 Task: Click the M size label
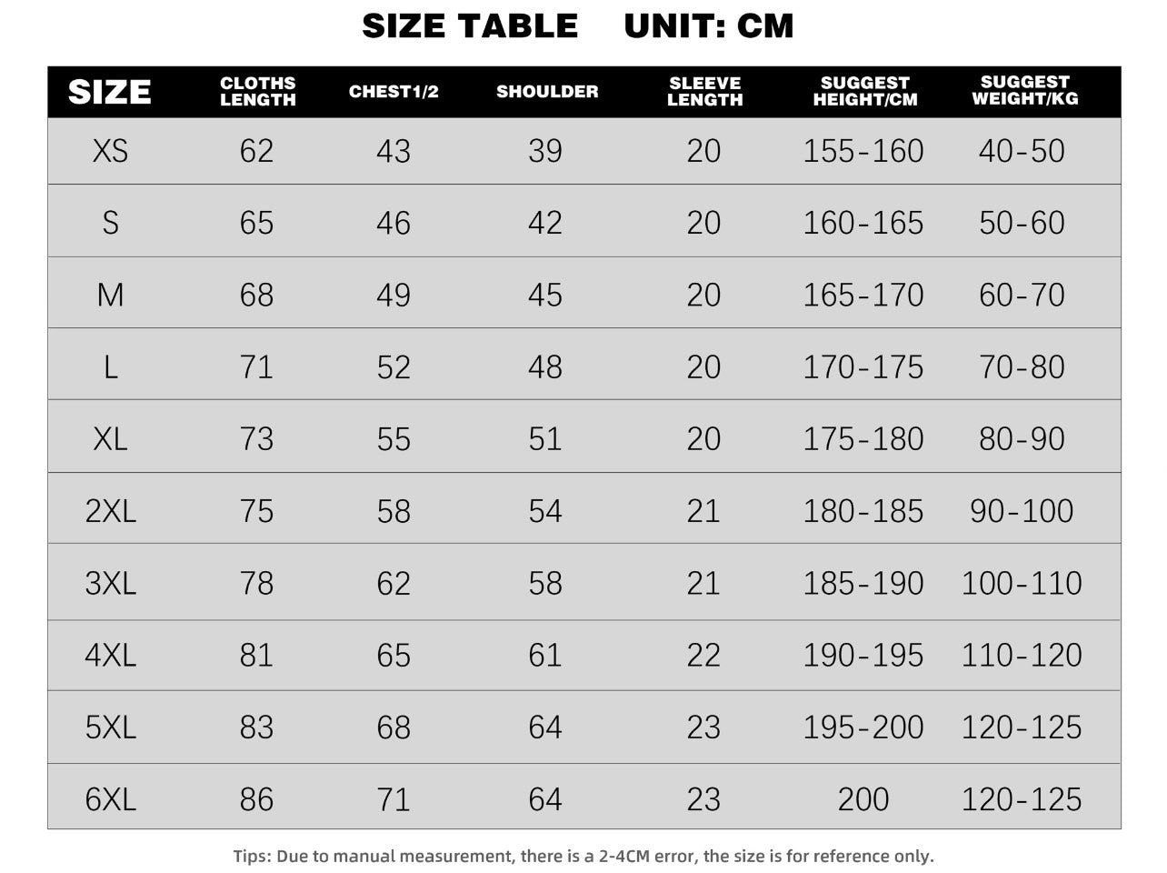tap(110, 295)
